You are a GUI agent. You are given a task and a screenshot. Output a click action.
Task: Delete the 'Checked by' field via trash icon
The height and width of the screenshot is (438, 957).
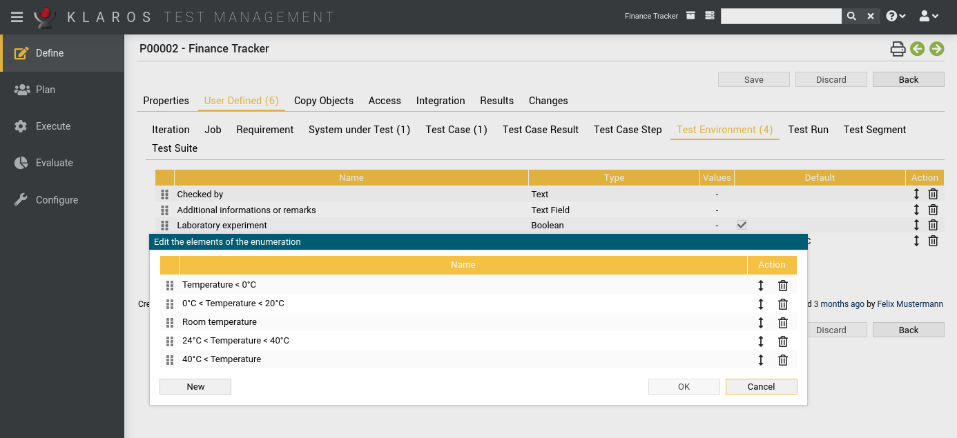[x=933, y=194]
